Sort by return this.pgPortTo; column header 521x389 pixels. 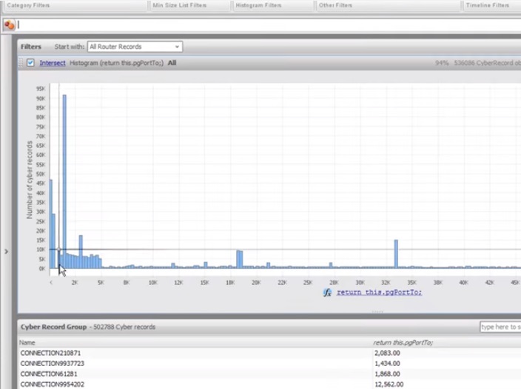pos(403,342)
